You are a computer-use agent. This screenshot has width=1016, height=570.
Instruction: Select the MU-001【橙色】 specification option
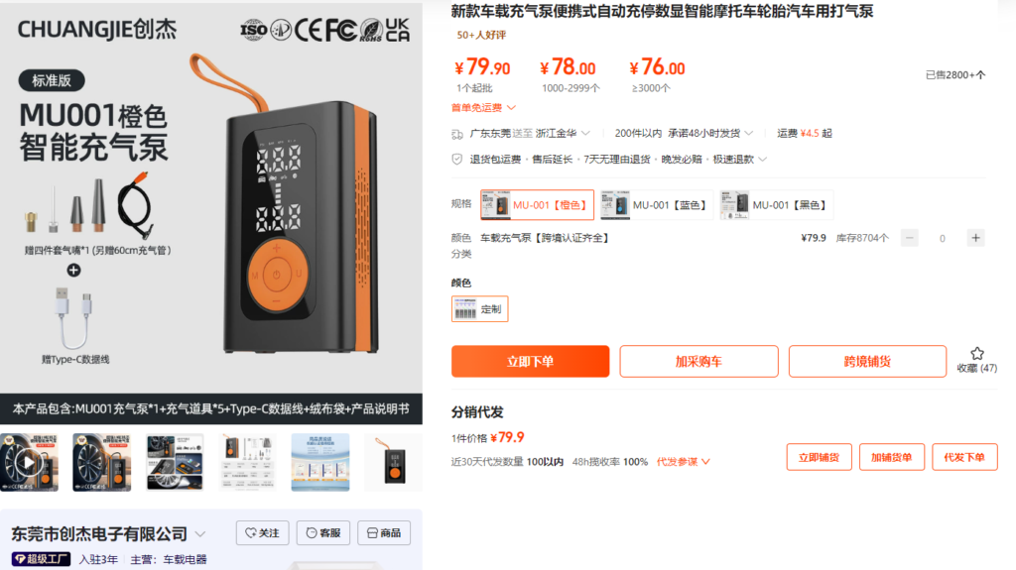point(537,205)
